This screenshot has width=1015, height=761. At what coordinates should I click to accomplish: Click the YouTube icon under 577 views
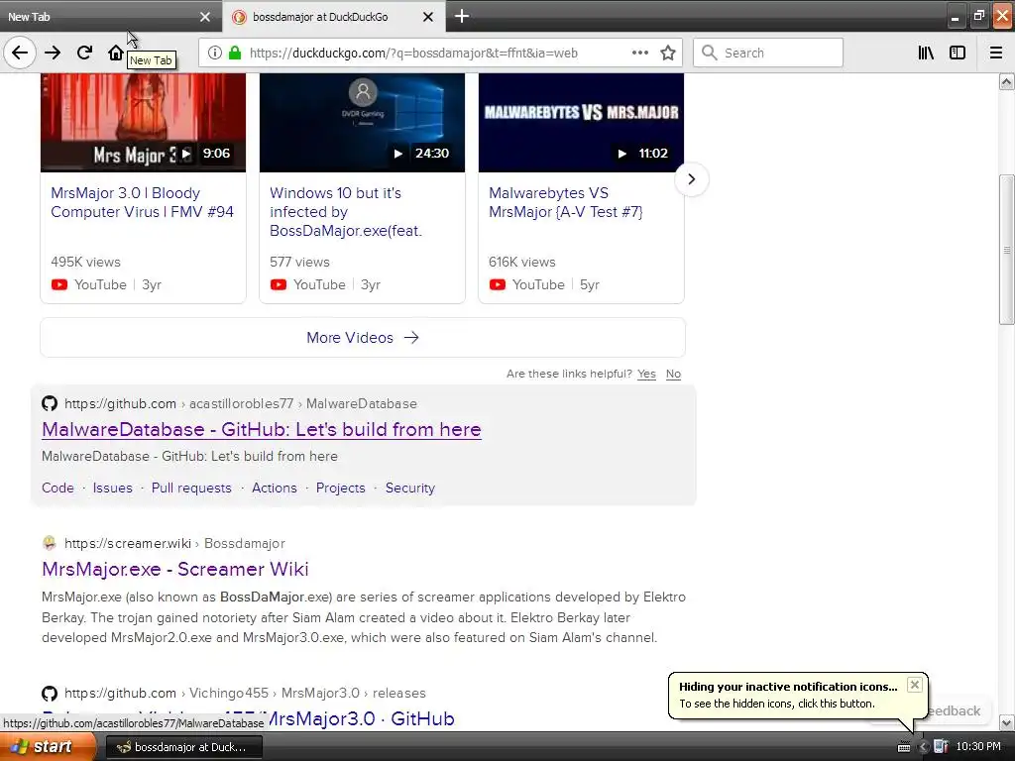279,284
